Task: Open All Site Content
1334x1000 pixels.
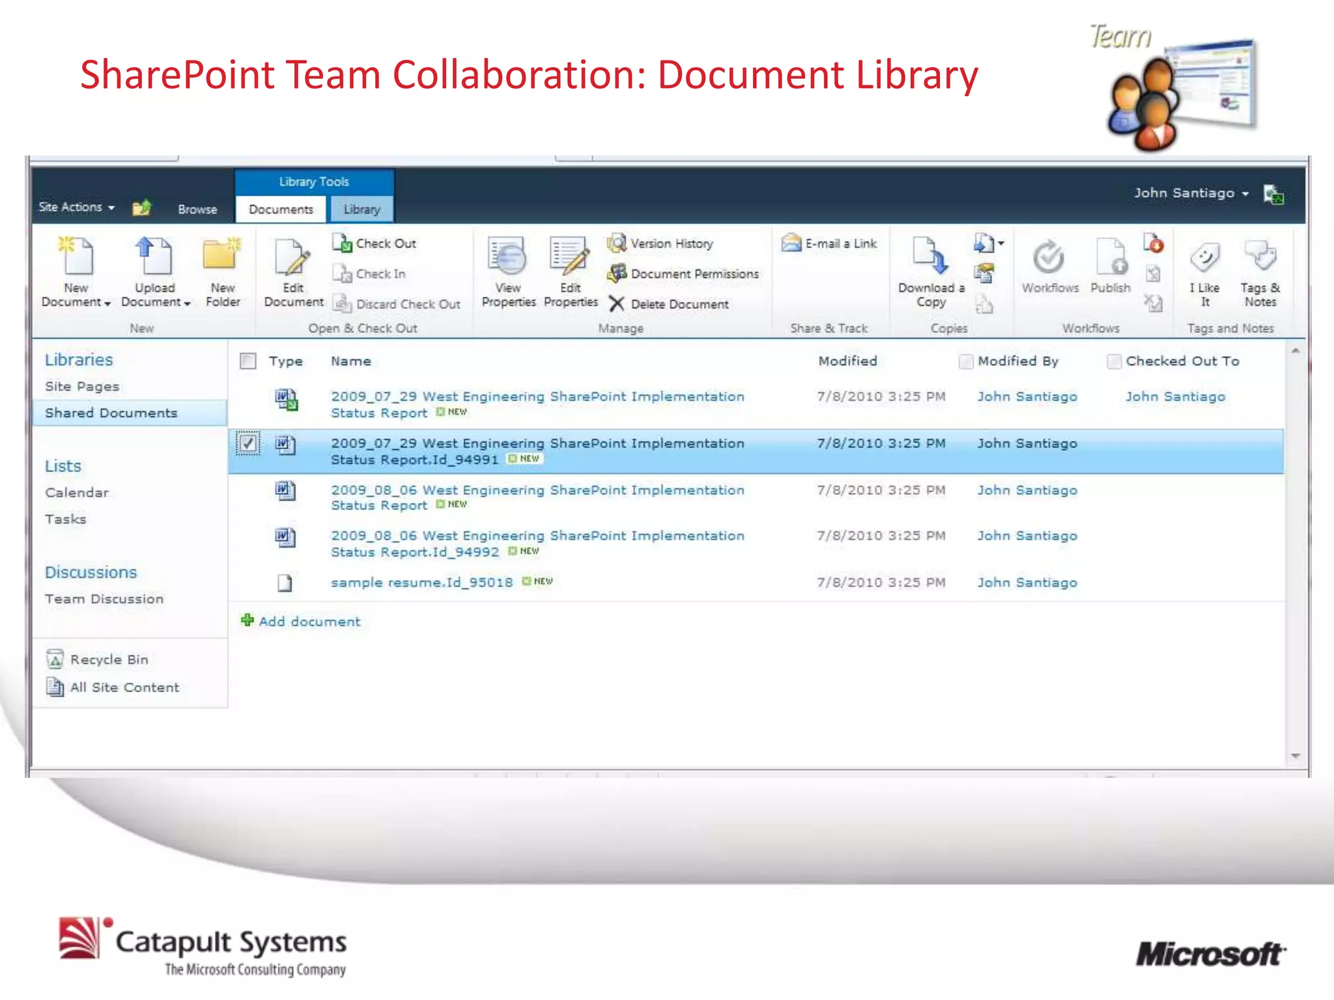Action: pos(113,687)
